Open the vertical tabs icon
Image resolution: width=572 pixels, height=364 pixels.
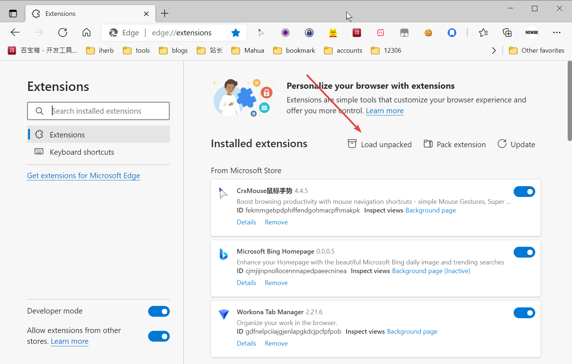click(x=13, y=14)
